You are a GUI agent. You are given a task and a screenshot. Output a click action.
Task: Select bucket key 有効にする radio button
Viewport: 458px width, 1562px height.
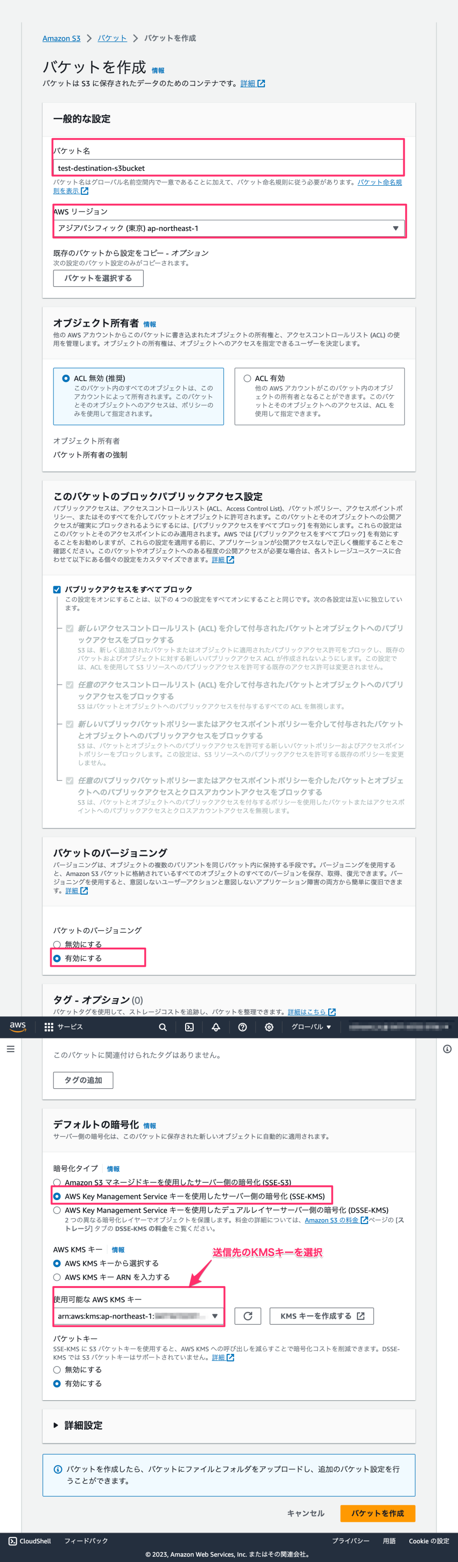tap(57, 1384)
